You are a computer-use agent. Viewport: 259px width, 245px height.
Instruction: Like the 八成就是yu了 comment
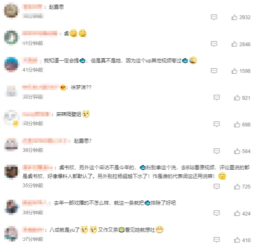(x=237, y=240)
